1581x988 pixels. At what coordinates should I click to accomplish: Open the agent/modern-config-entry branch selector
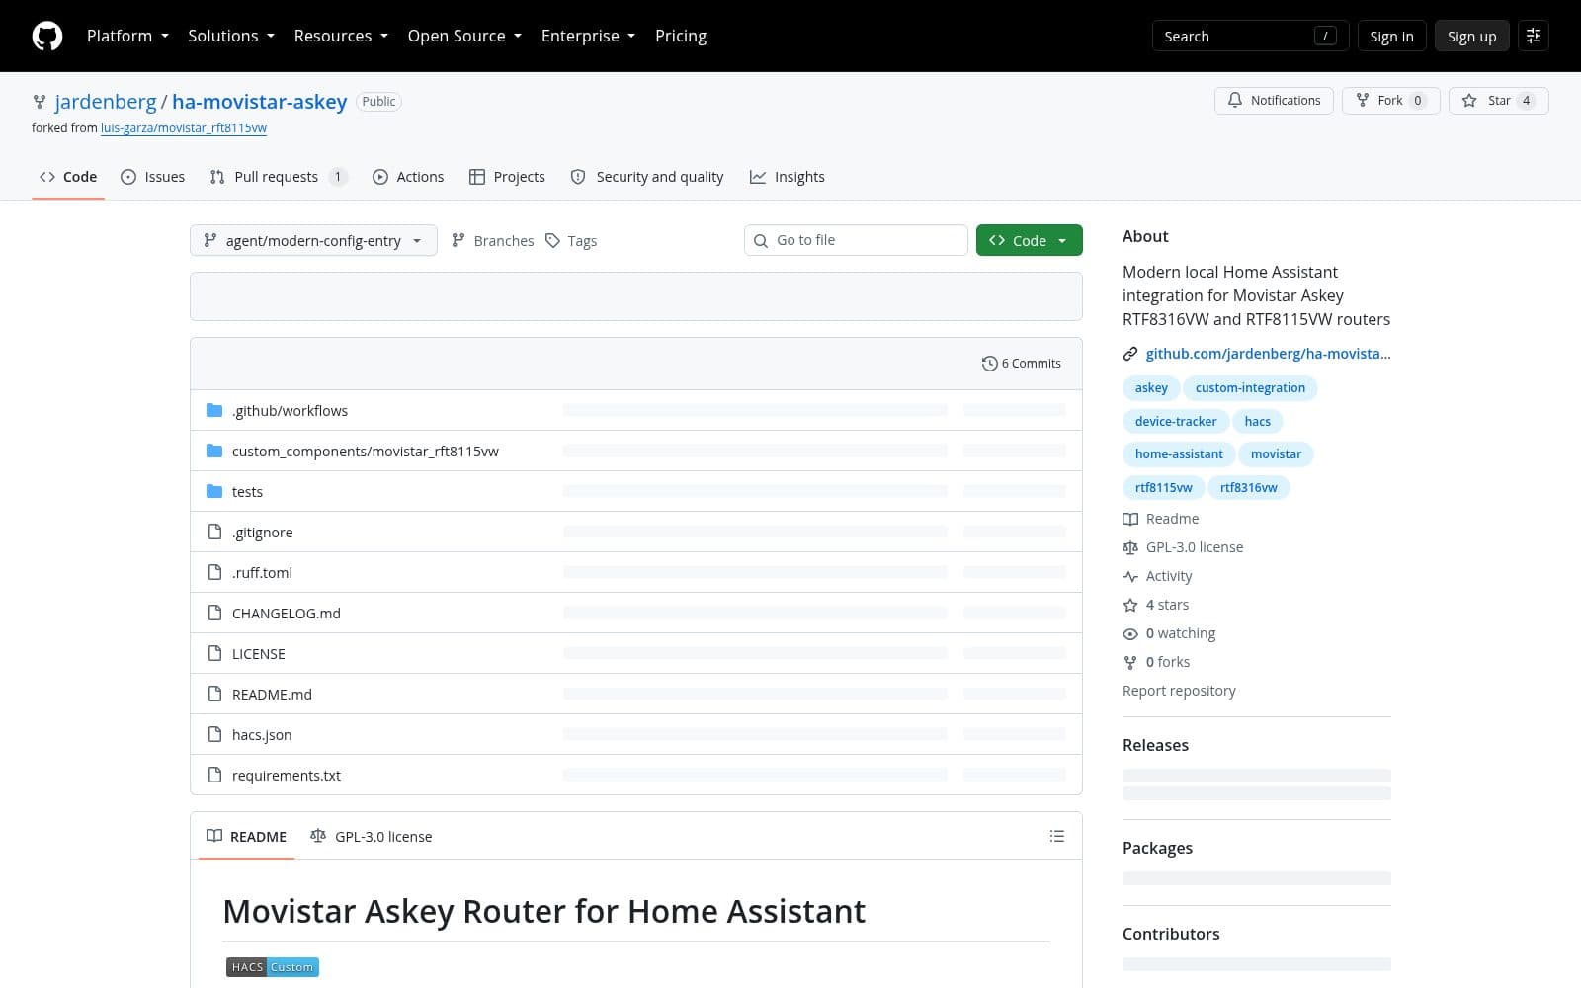[313, 241]
